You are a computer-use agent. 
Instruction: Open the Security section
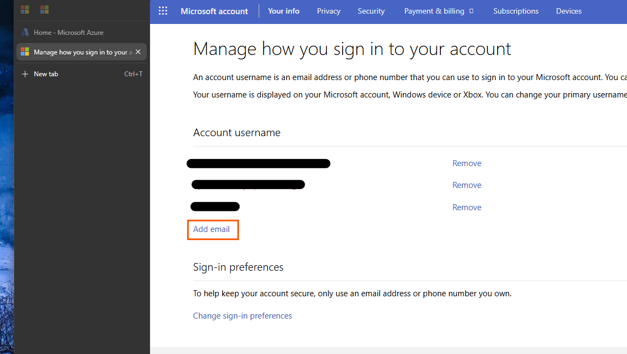[371, 11]
